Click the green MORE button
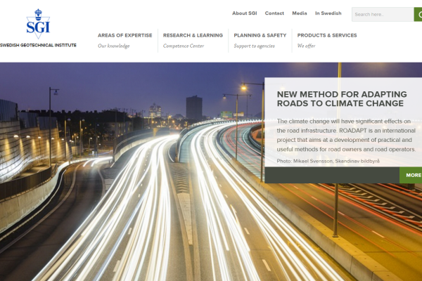This screenshot has width=422, height=281. 413,175
